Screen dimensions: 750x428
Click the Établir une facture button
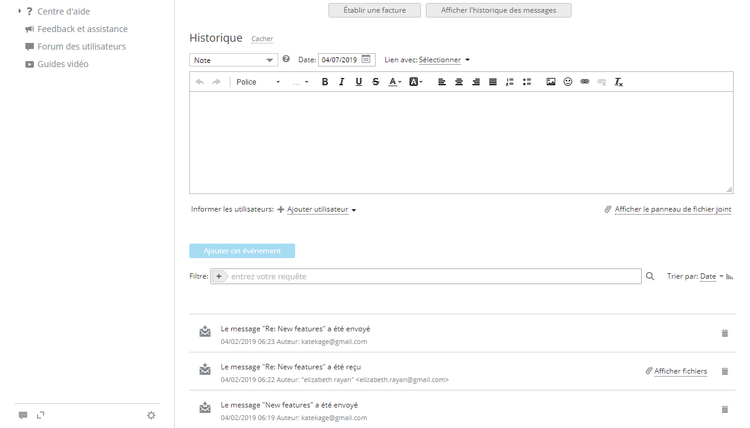pyautogui.click(x=374, y=10)
